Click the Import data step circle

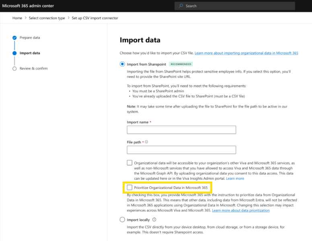pos(14,53)
